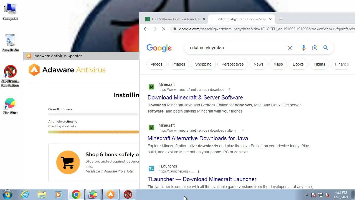Open the Recycle Bin desktop icon
Viewport: 355px width, 200px height.
(x=10, y=43)
